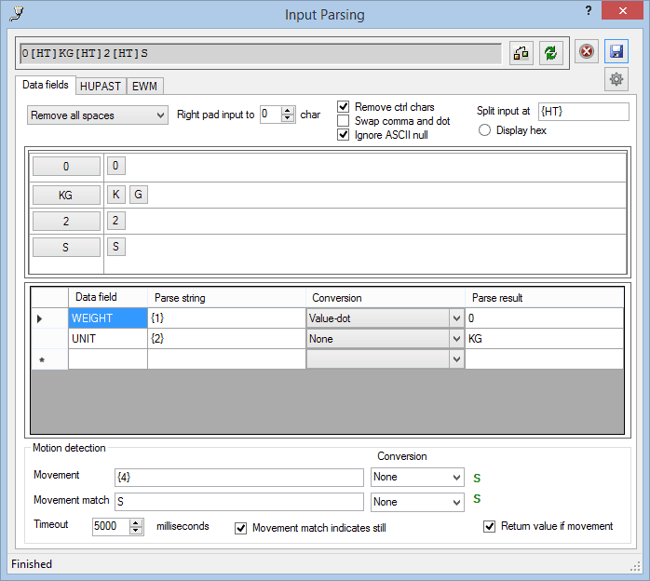Switch to the Data fields tab
Image resolution: width=650 pixels, height=581 pixels.
(46, 85)
